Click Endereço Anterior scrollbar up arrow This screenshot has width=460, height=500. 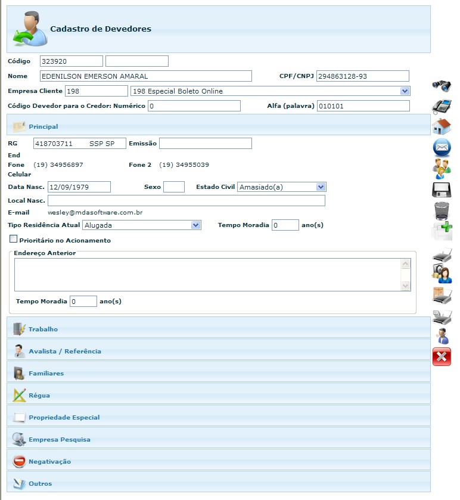(406, 264)
